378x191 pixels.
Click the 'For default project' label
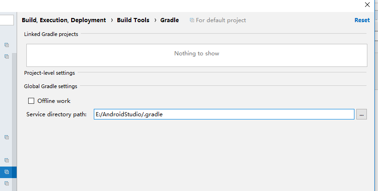[221, 20]
